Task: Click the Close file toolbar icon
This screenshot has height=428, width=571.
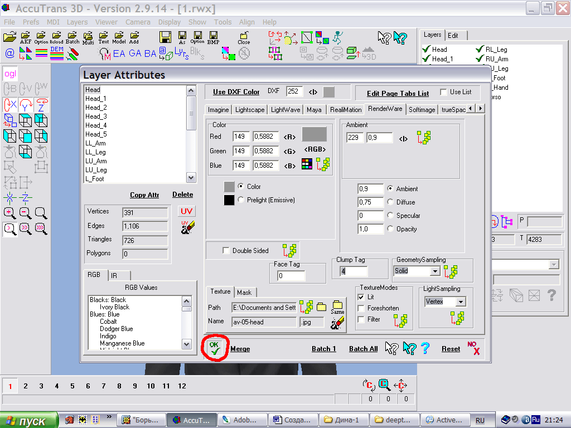Action: tap(244, 38)
